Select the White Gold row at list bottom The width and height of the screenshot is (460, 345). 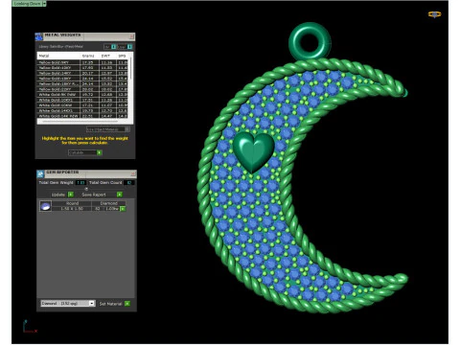coord(82,116)
